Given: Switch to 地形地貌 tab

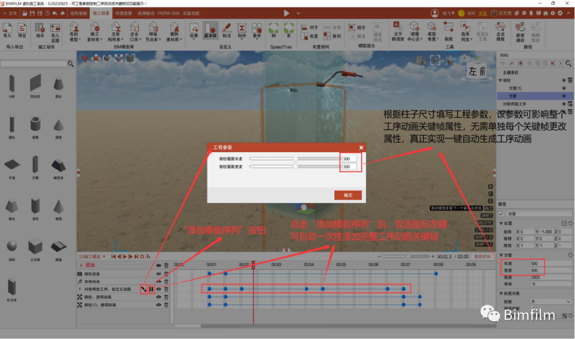Looking at the screenshot, I should point(78,13).
